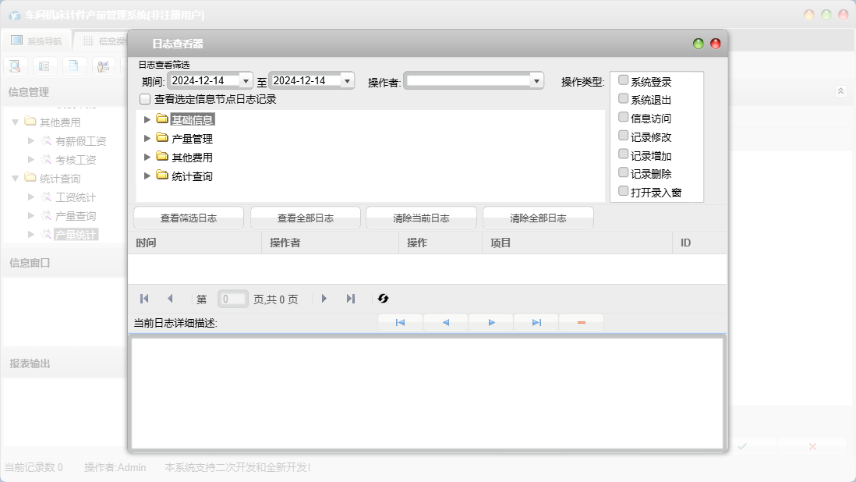Expand the 产量管理 tree node
856x482 pixels.
[x=147, y=139]
